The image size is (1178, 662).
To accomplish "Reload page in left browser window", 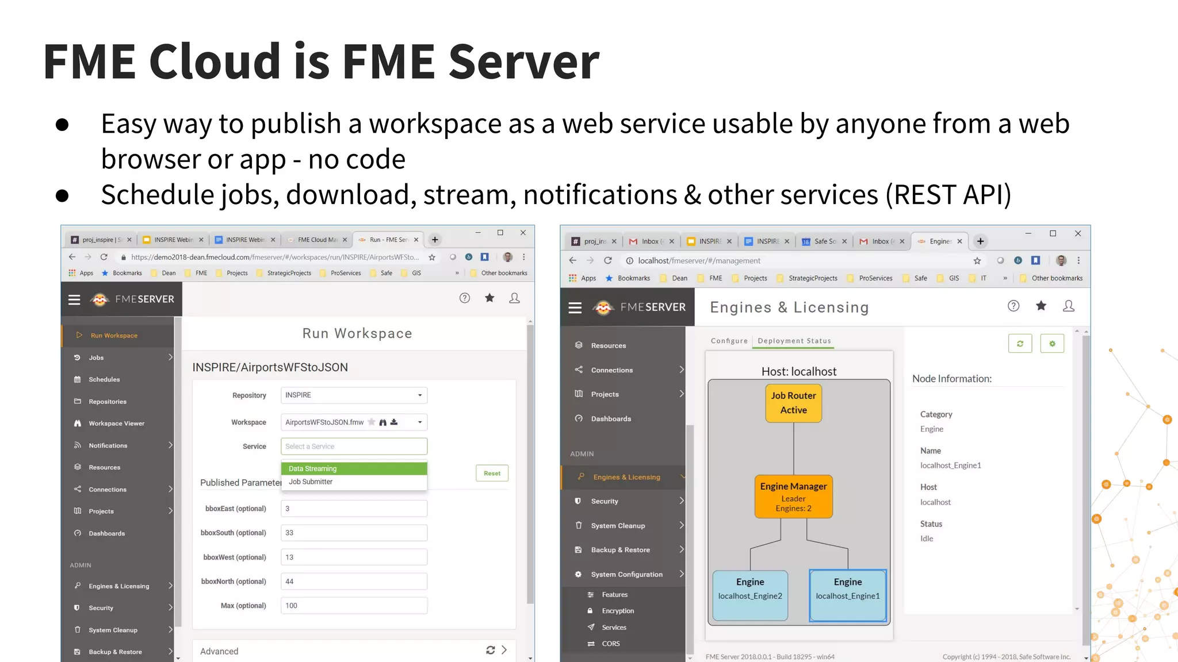I will (x=104, y=257).
